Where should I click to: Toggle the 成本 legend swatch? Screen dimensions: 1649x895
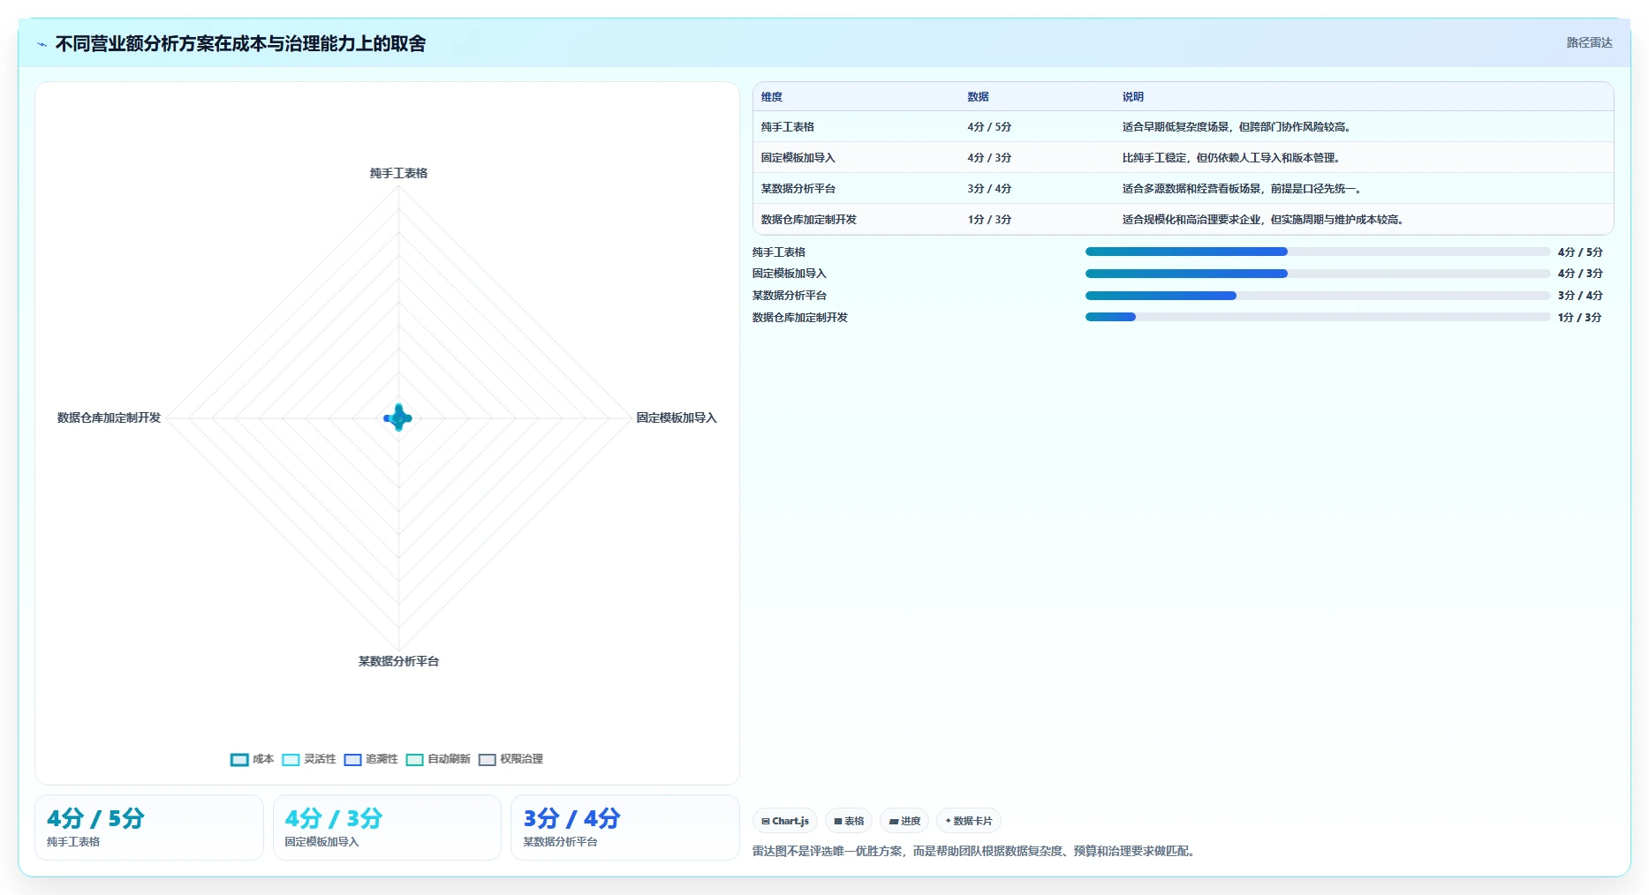pyautogui.click(x=239, y=759)
